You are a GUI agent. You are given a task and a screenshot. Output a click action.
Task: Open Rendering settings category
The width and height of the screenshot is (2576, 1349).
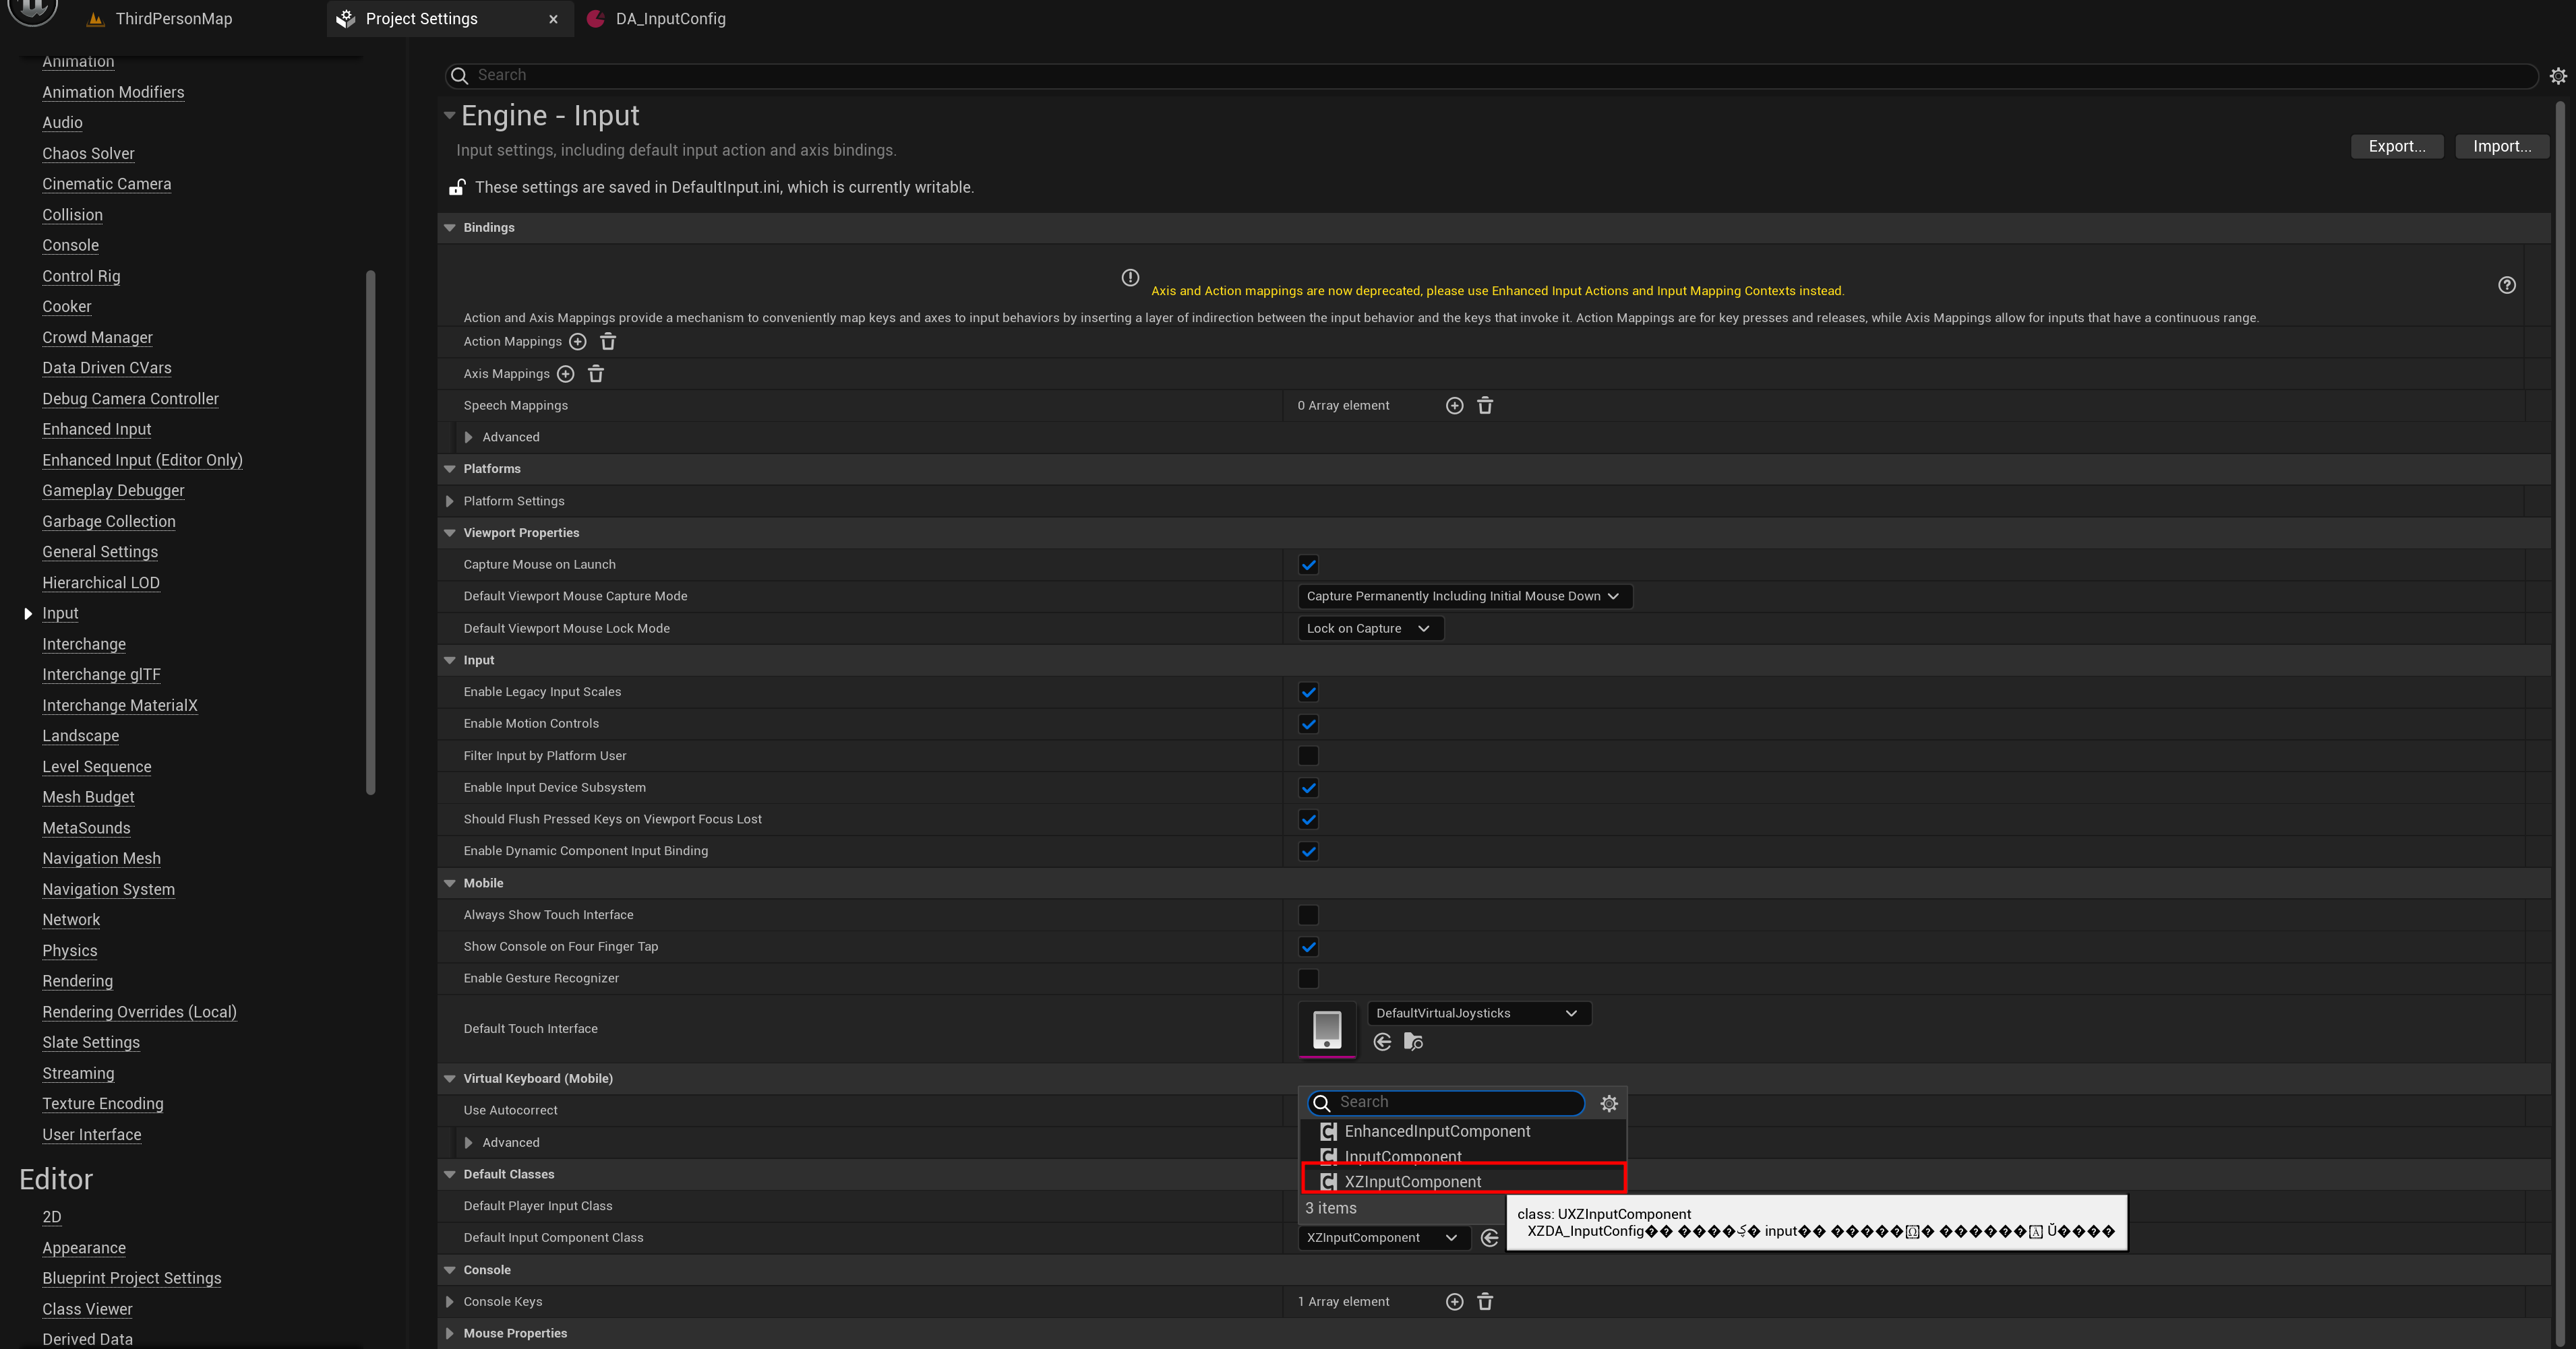(77, 981)
